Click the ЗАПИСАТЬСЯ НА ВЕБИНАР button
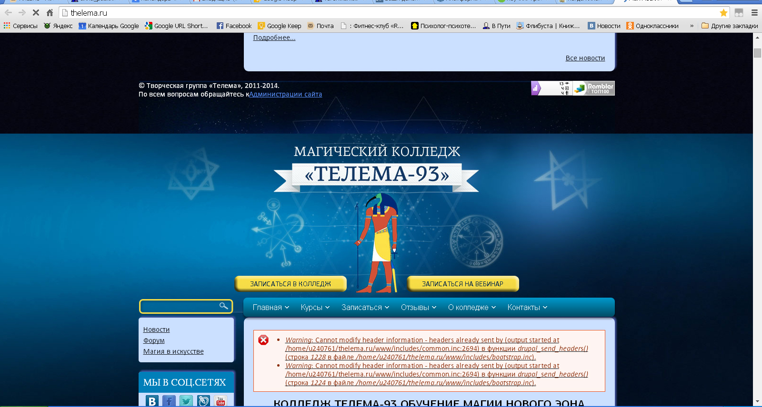This screenshot has height=407, width=762. tap(462, 284)
